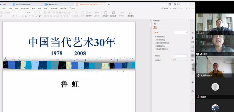Screen dimensions: 234x112
Task: Click the clear formatting eraser icon
Action: pyautogui.click(x=37, y=16)
